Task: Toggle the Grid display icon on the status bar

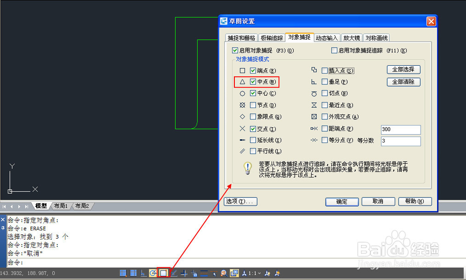Action: [x=133, y=273]
